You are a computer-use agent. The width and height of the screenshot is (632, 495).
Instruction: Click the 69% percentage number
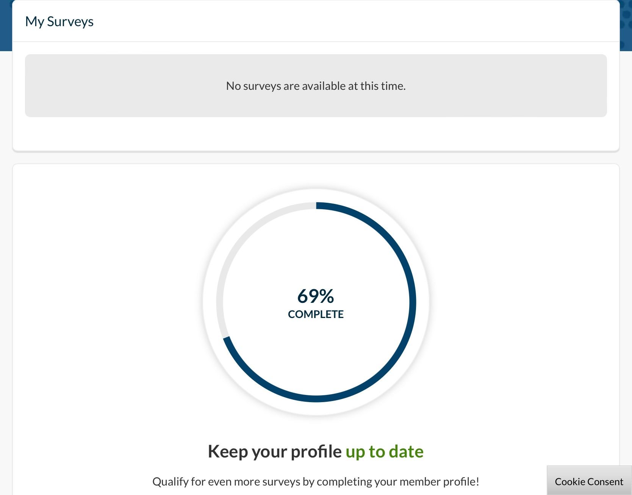[315, 296]
